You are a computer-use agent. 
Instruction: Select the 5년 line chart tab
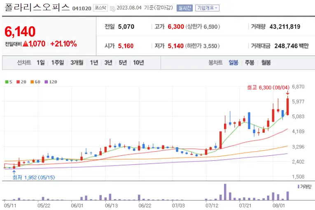(123, 62)
